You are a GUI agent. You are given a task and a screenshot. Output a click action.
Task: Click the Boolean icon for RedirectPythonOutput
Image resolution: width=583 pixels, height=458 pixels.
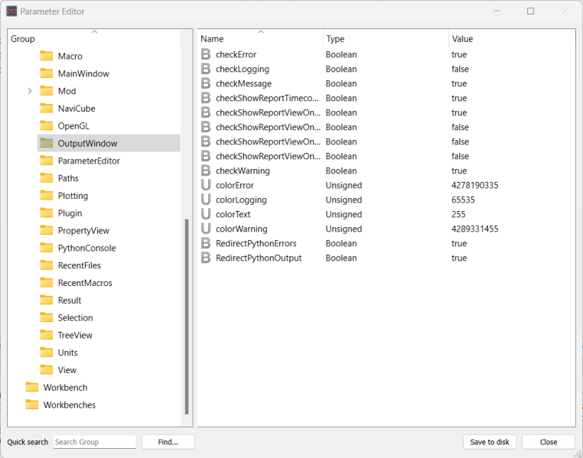205,258
